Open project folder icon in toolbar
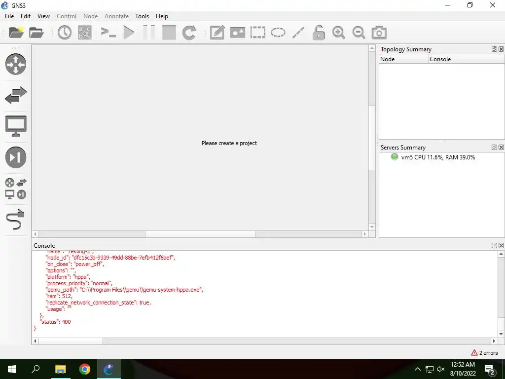Screen dimensions: 505x379 pyautogui.click(x=36, y=33)
